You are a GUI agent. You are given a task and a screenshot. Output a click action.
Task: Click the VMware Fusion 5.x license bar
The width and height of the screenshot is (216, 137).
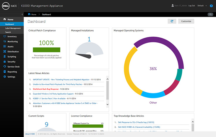pos(88,126)
